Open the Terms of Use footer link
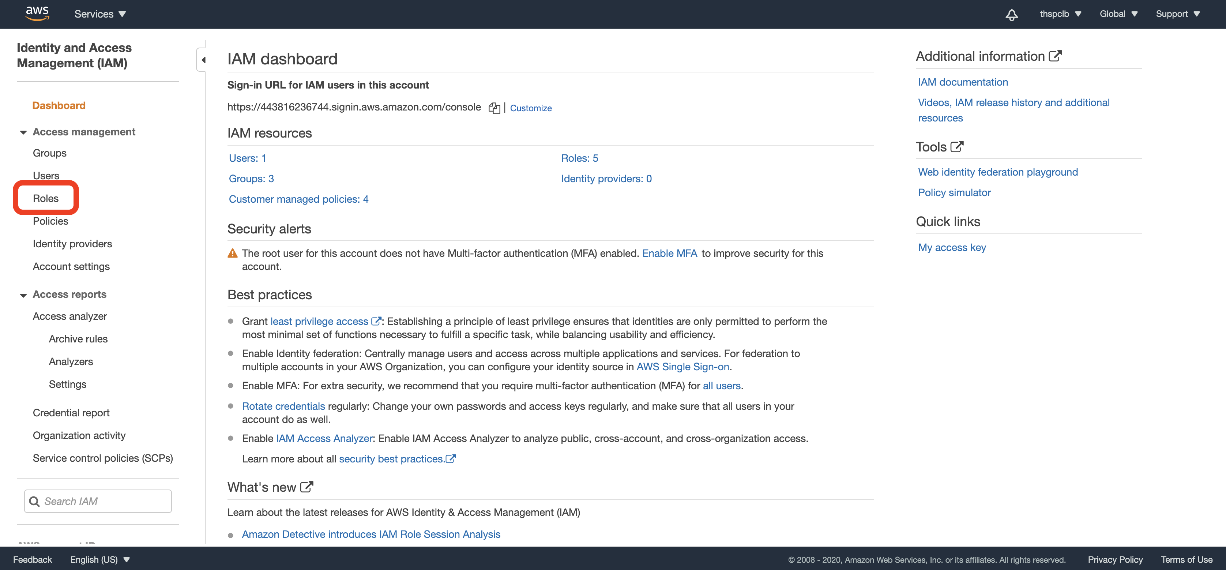Viewport: 1226px width, 570px height. tap(1186, 559)
